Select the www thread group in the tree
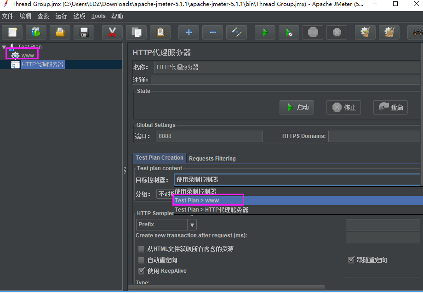This screenshot has width=423, height=293. point(28,56)
